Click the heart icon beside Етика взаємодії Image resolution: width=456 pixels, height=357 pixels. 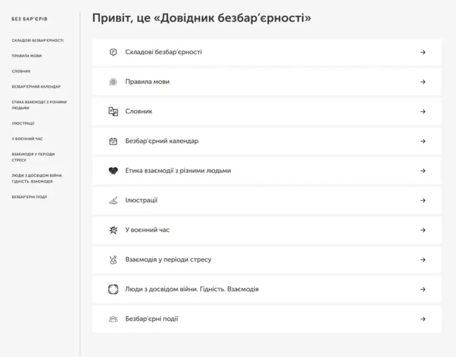(x=113, y=171)
